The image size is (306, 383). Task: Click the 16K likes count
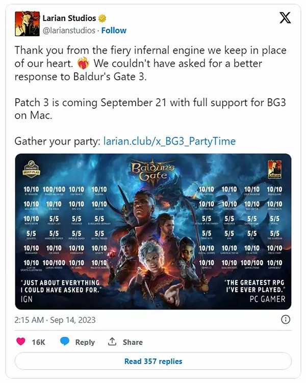[38, 342]
